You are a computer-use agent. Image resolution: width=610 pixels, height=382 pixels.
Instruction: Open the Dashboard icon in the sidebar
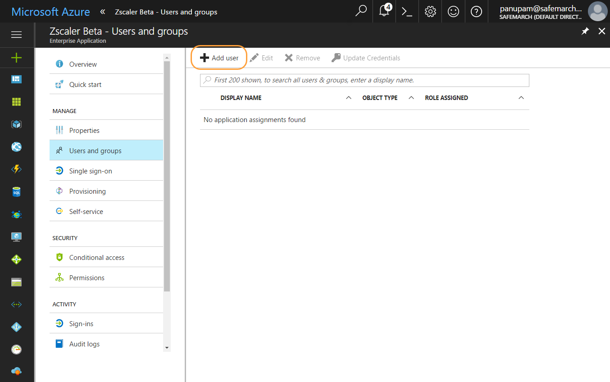tap(16, 79)
